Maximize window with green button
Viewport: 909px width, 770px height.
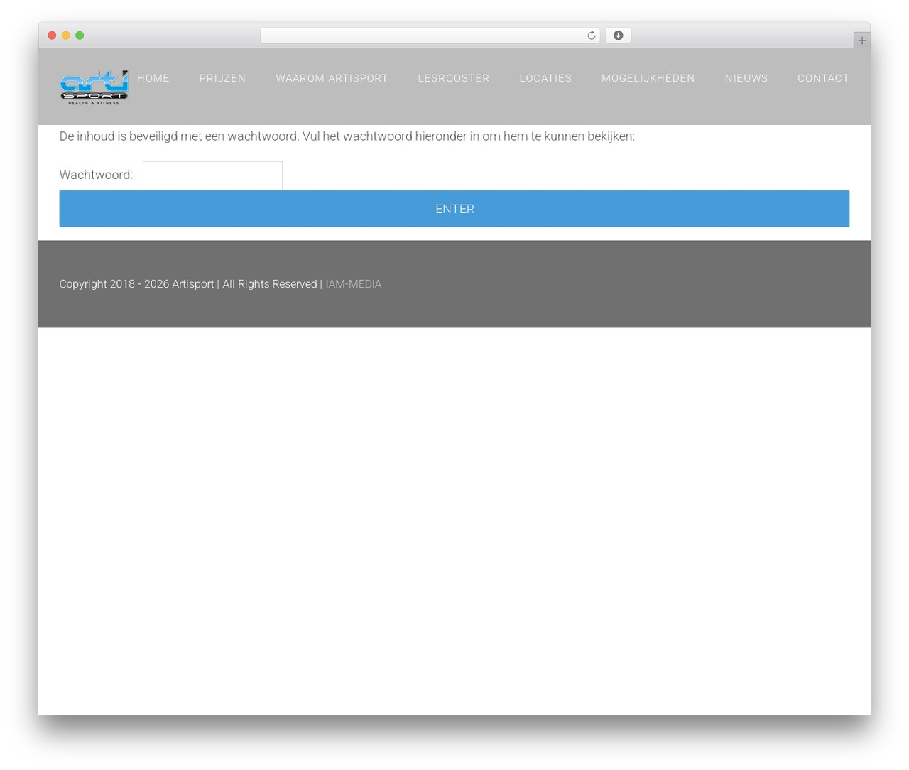pyautogui.click(x=80, y=36)
